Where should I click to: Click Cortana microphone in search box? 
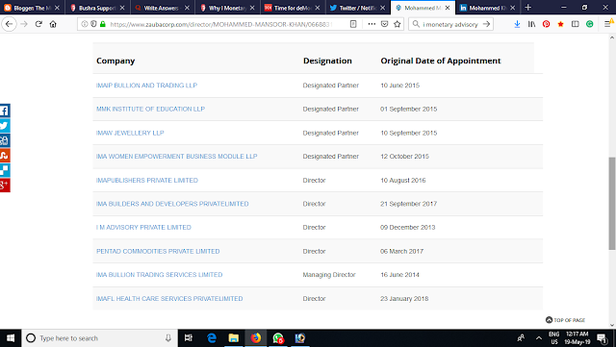[168, 338]
